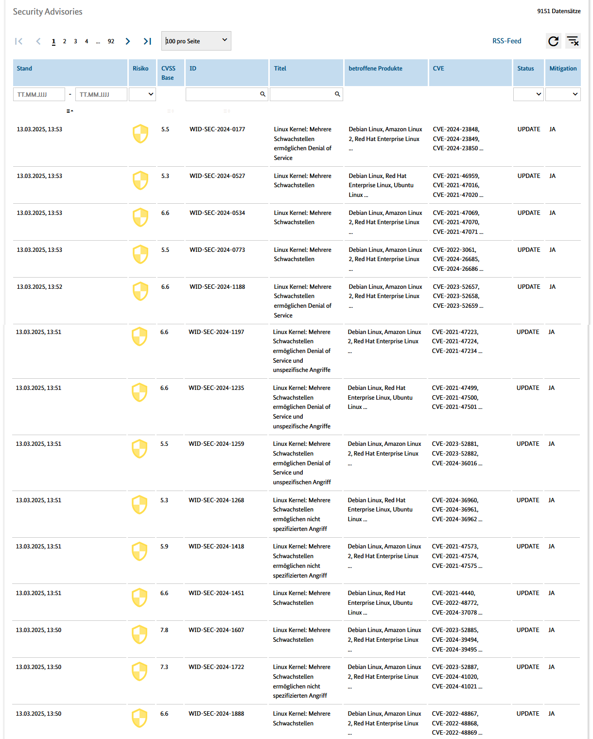Click the CVSS Base column header
Viewport: 593px width, 739px height.
click(x=171, y=73)
